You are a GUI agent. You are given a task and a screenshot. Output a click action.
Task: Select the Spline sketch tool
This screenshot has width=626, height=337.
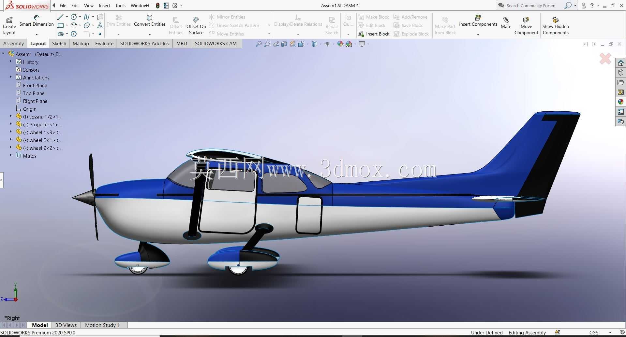click(86, 17)
